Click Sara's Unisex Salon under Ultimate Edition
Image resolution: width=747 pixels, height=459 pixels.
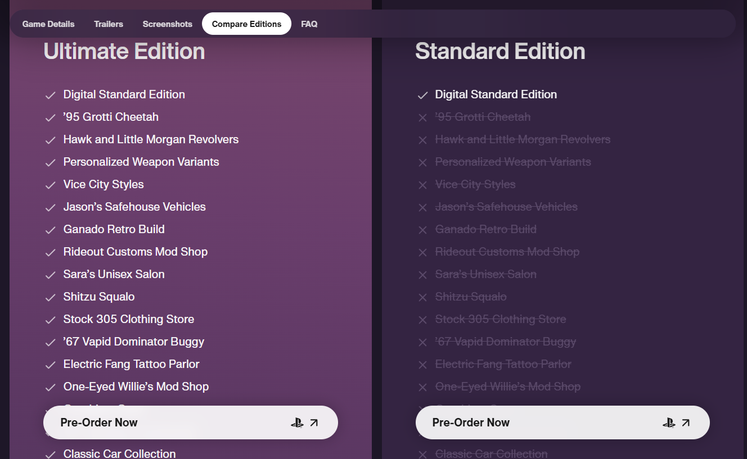[x=114, y=274]
